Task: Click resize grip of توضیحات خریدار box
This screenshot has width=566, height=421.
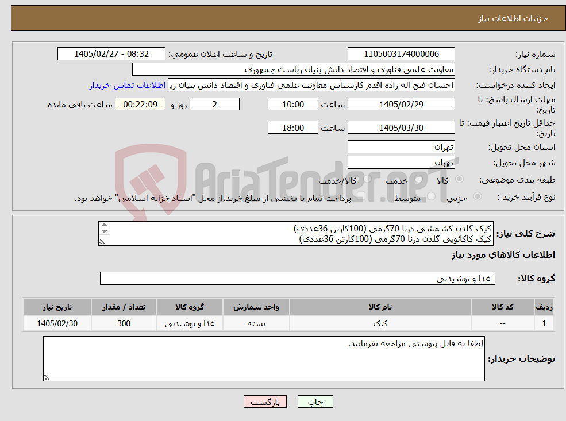Action: tap(47, 377)
